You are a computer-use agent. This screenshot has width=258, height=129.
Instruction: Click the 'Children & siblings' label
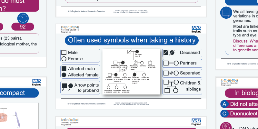(x=190, y=86)
